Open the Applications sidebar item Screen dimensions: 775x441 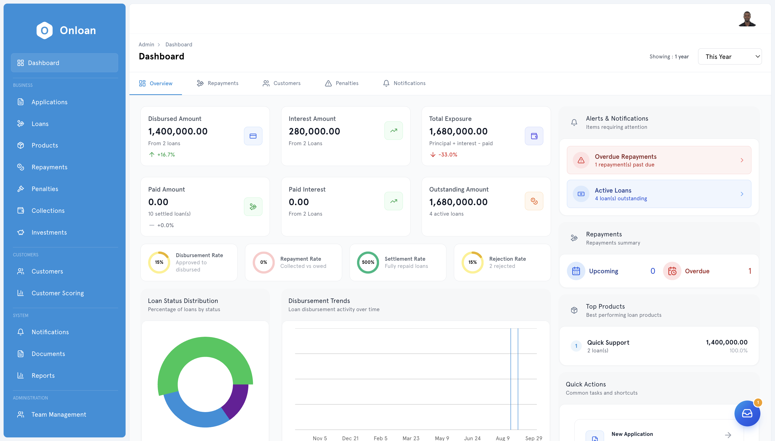click(x=65, y=102)
